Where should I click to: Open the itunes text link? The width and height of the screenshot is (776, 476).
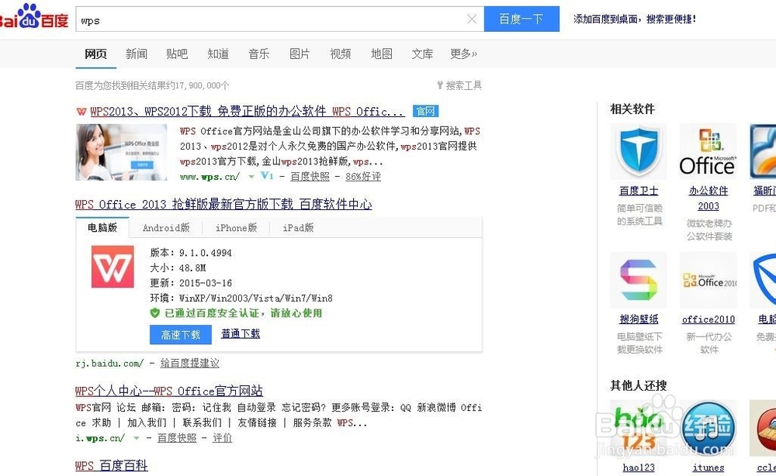(x=708, y=467)
